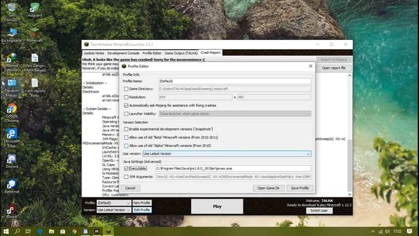This screenshot has height=236, width=419.
Task: Click the crash report vertical scrollbar thumb
Action: coord(350,165)
